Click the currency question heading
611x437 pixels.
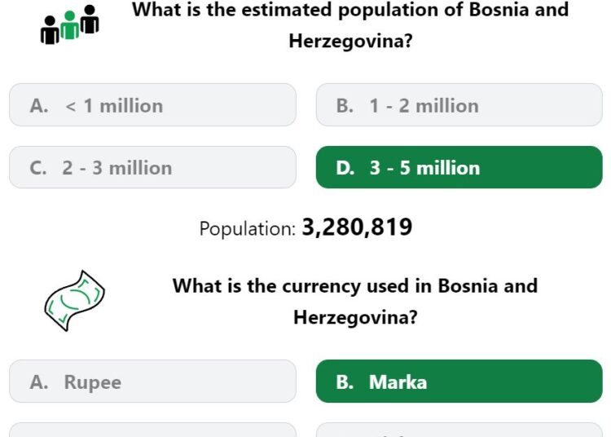[355, 302]
